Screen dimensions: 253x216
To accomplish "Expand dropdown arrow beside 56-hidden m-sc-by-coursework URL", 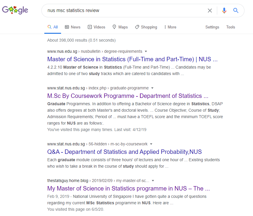I will (151, 144).
